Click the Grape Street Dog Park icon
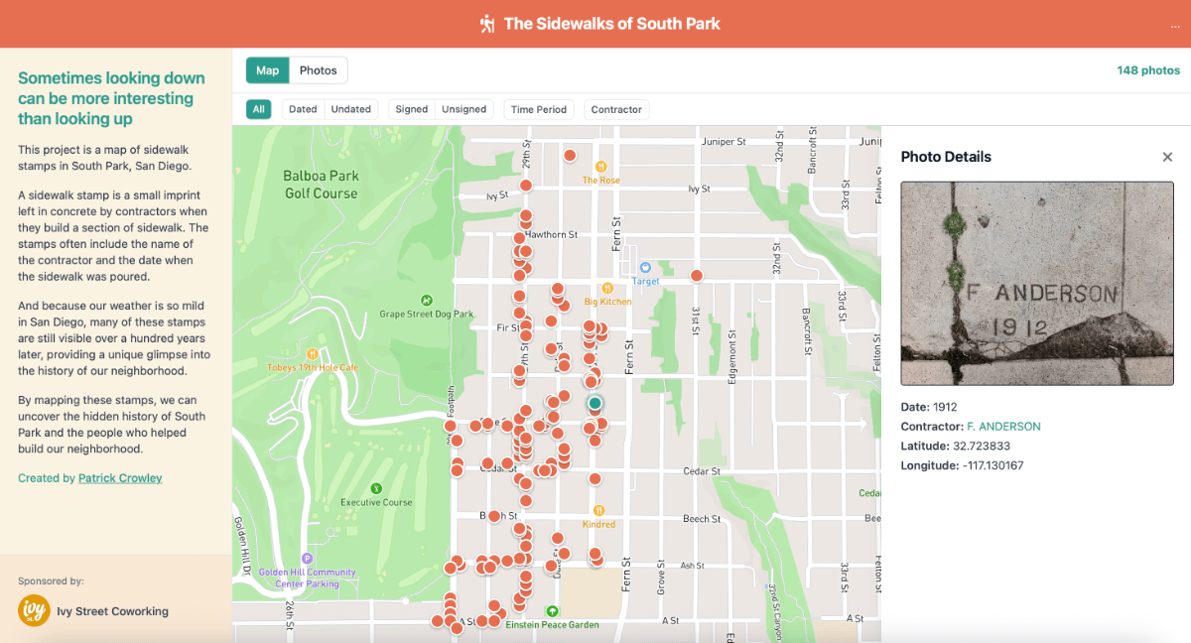The image size is (1191, 643). coord(427,301)
